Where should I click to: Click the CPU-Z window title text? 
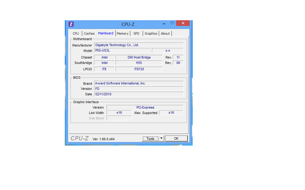tap(128, 24)
